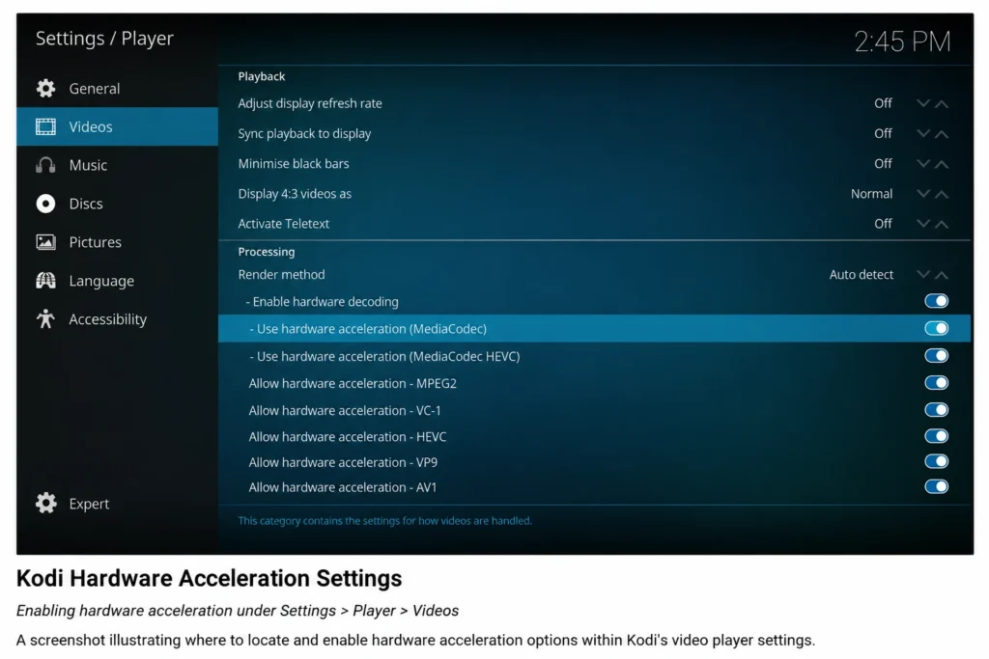Click the General gear icon
Viewport: 989px width, 659px height.
pos(45,88)
